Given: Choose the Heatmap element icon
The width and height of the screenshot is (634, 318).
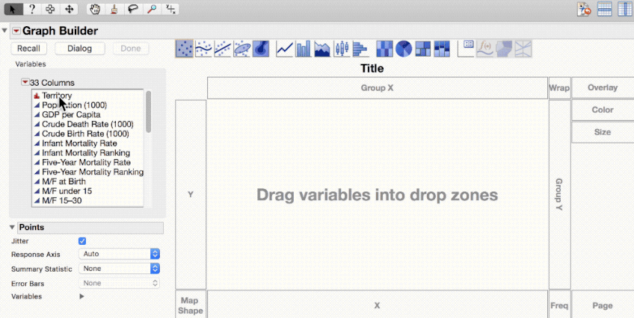Looking at the screenshot, I should (384, 49).
